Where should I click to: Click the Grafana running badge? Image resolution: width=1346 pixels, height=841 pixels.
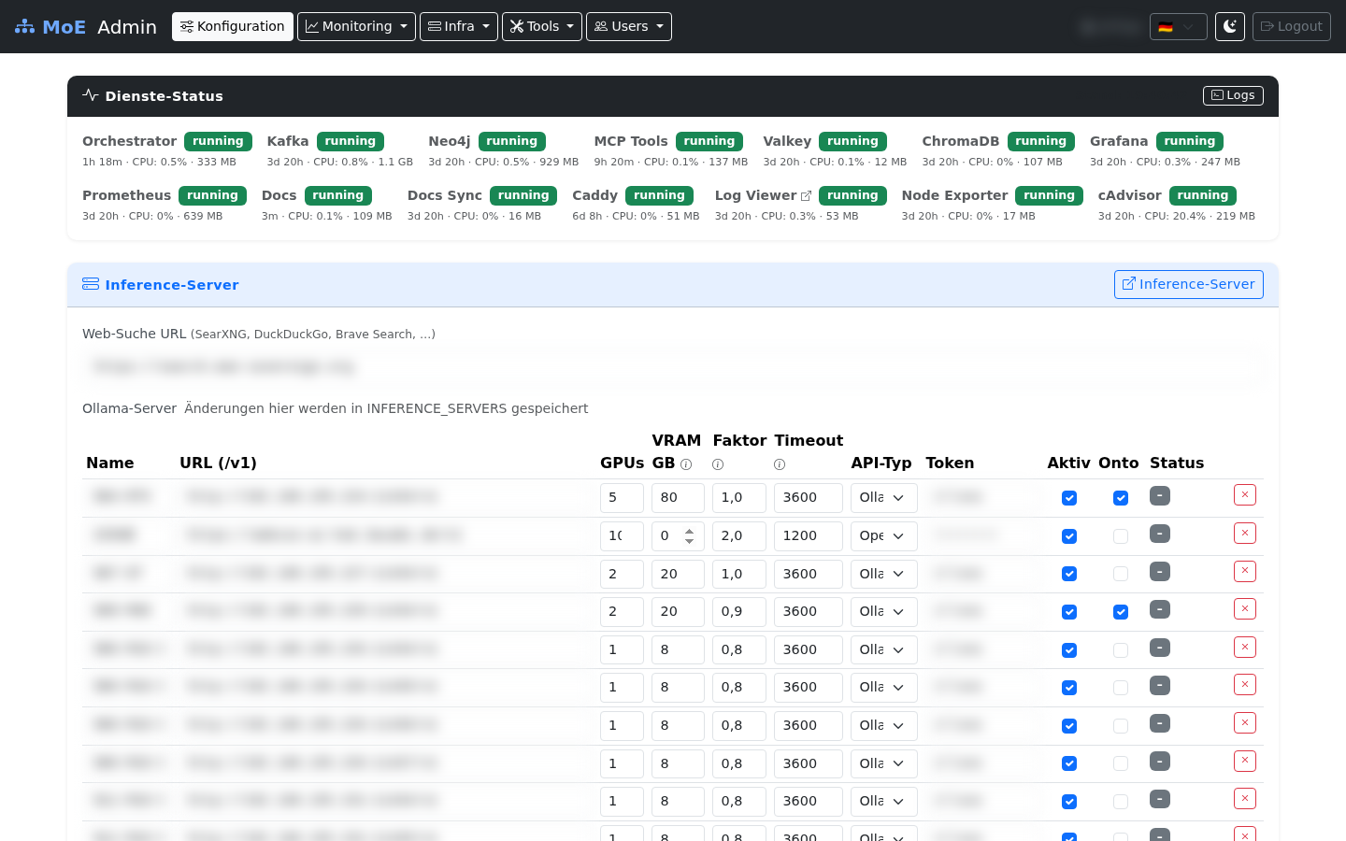point(1190,141)
